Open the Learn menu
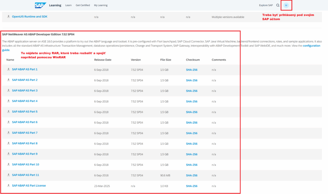This screenshot has height=194, width=328. [69, 5]
